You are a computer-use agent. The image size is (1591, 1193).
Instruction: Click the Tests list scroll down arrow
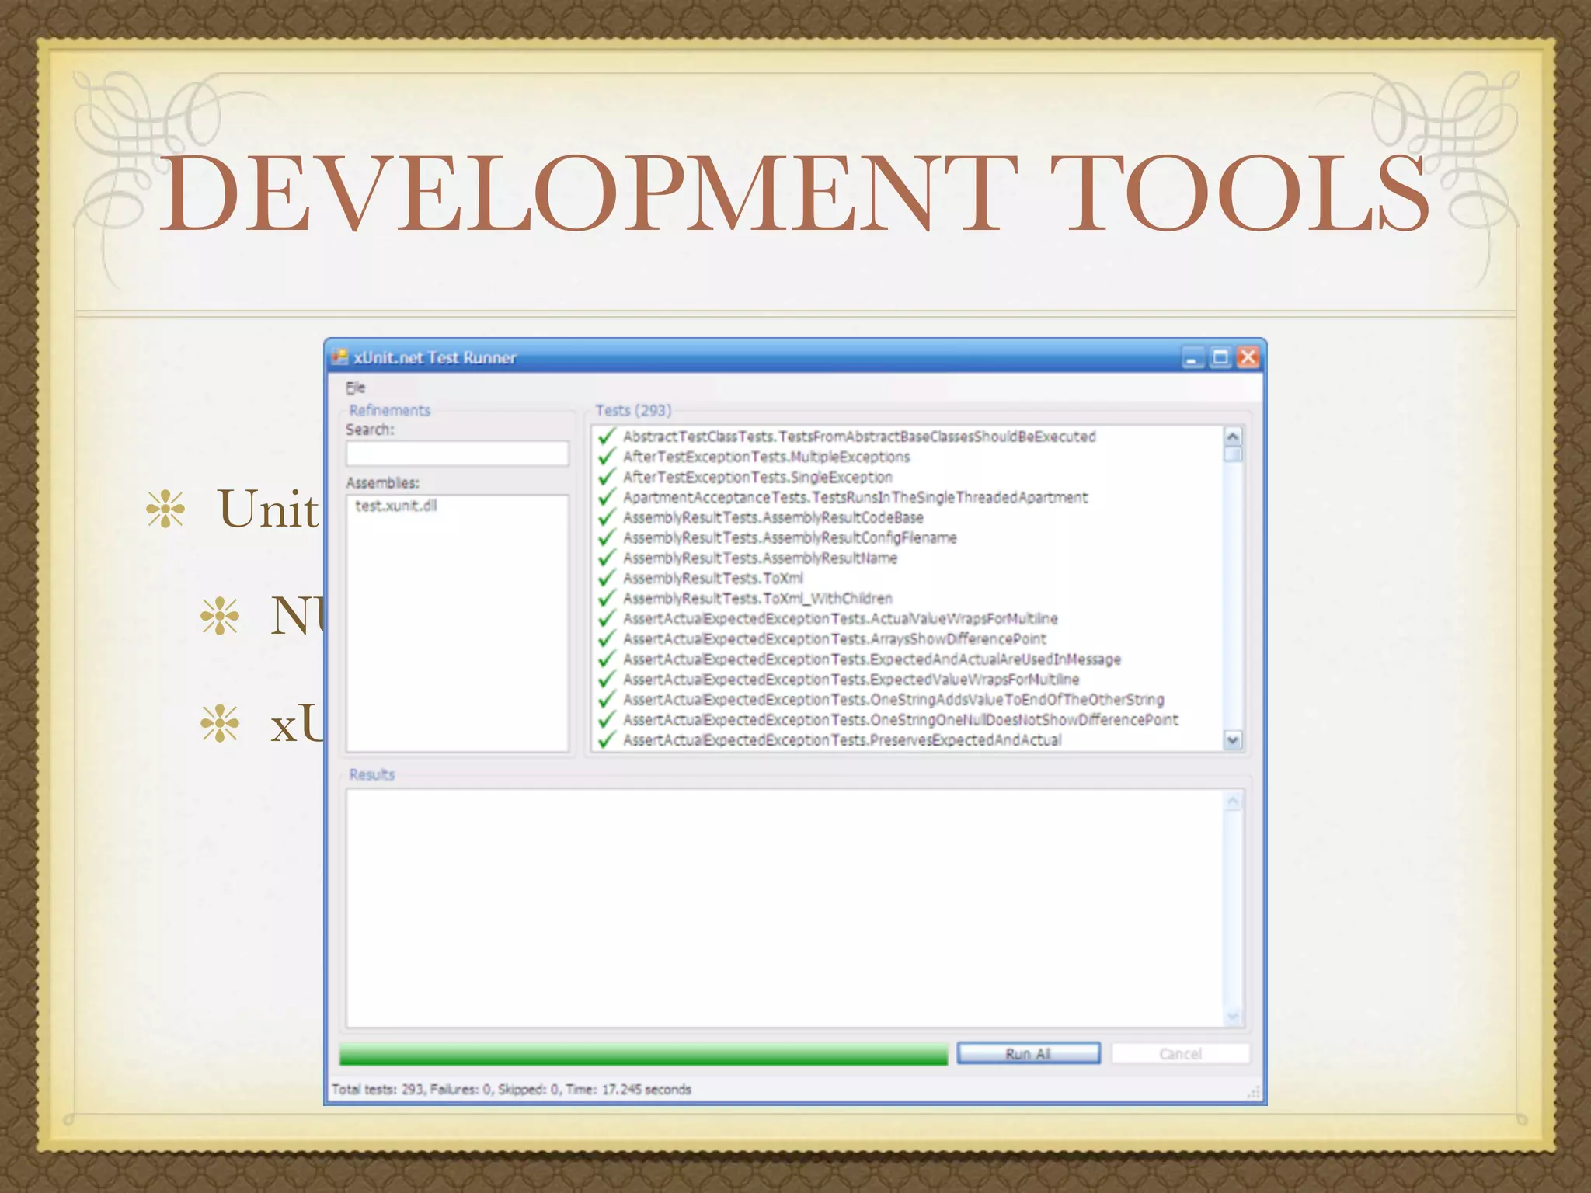tap(1233, 740)
